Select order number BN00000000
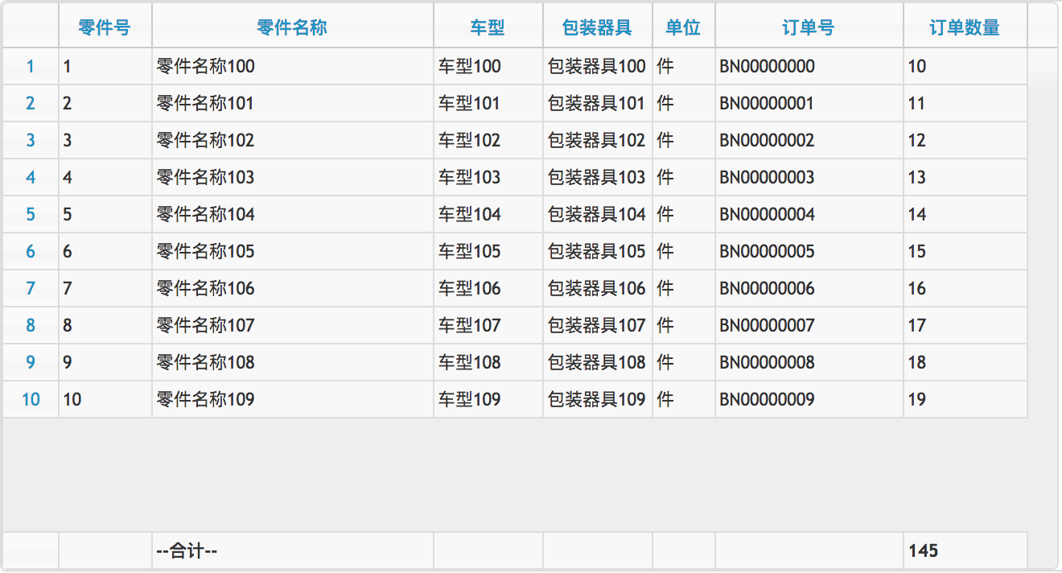Viewport: 1062px width, 573px height. tap(809, 67)
